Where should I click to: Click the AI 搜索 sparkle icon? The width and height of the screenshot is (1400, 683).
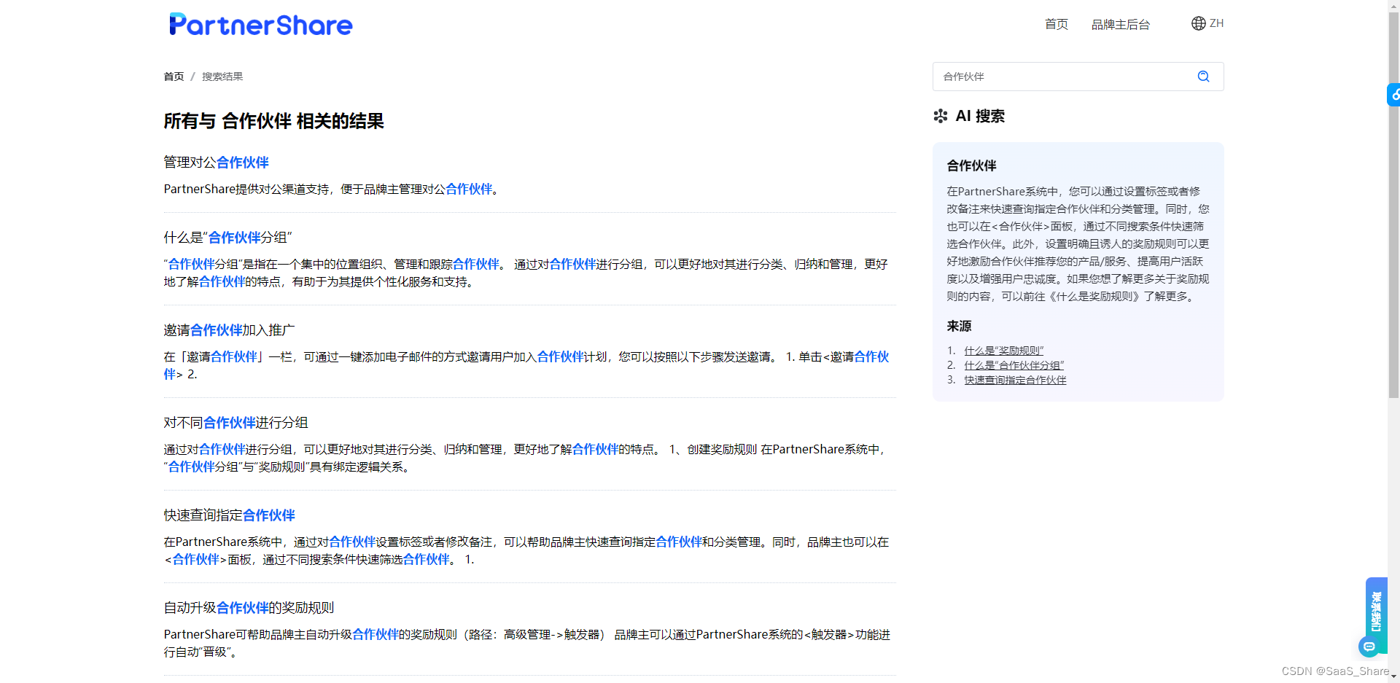[941, 116]
